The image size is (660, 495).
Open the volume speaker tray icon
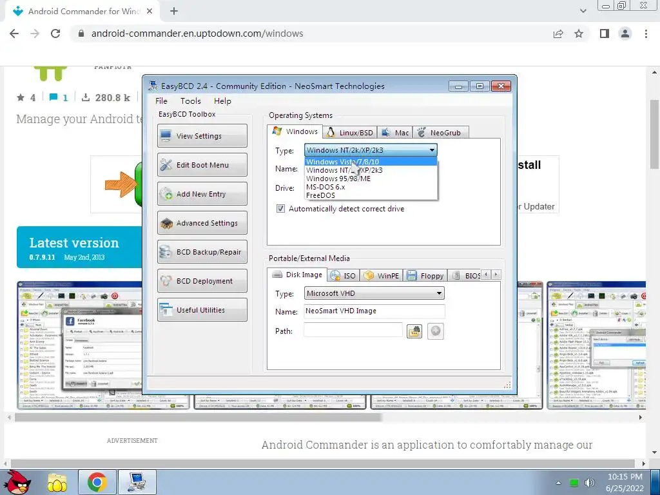(x=590, y=483)
